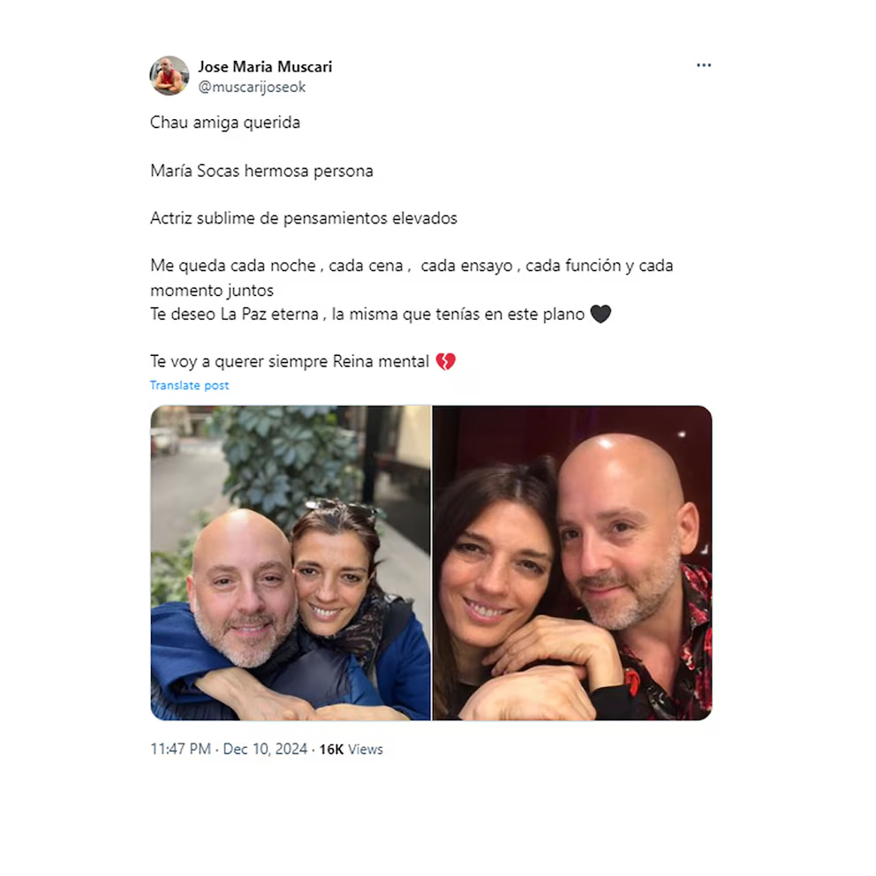Image resolution: width=876 pixels, height=876 pixels.
Task: Click the Views label after 16K
Action: click(366, 749)
